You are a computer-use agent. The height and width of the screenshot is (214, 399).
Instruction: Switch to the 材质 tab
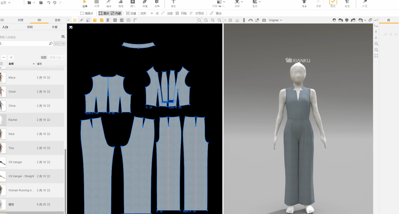pyautogui.click(x=20, y=20)
